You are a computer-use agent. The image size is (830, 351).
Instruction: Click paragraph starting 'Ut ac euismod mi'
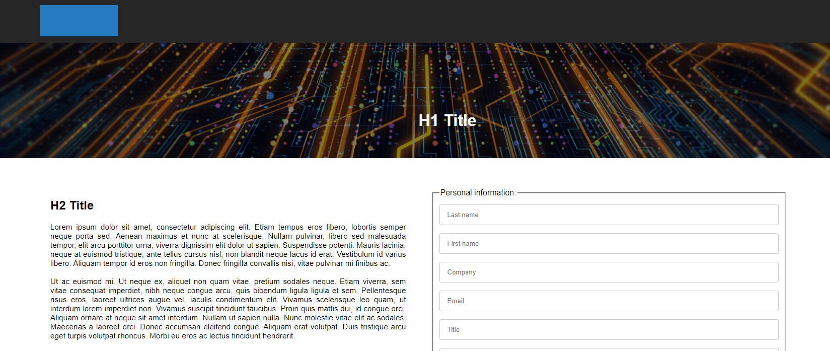pos(228,309)
